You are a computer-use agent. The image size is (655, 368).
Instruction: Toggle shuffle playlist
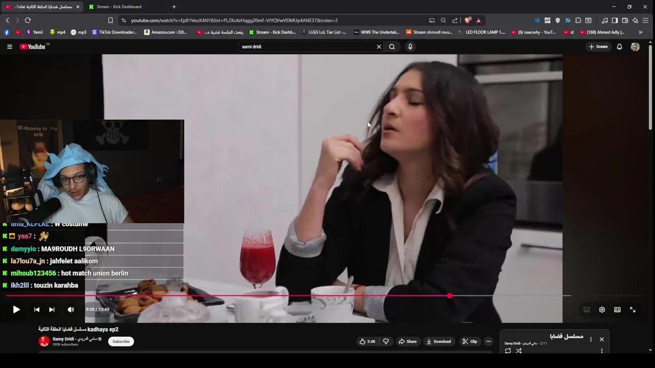518,351
